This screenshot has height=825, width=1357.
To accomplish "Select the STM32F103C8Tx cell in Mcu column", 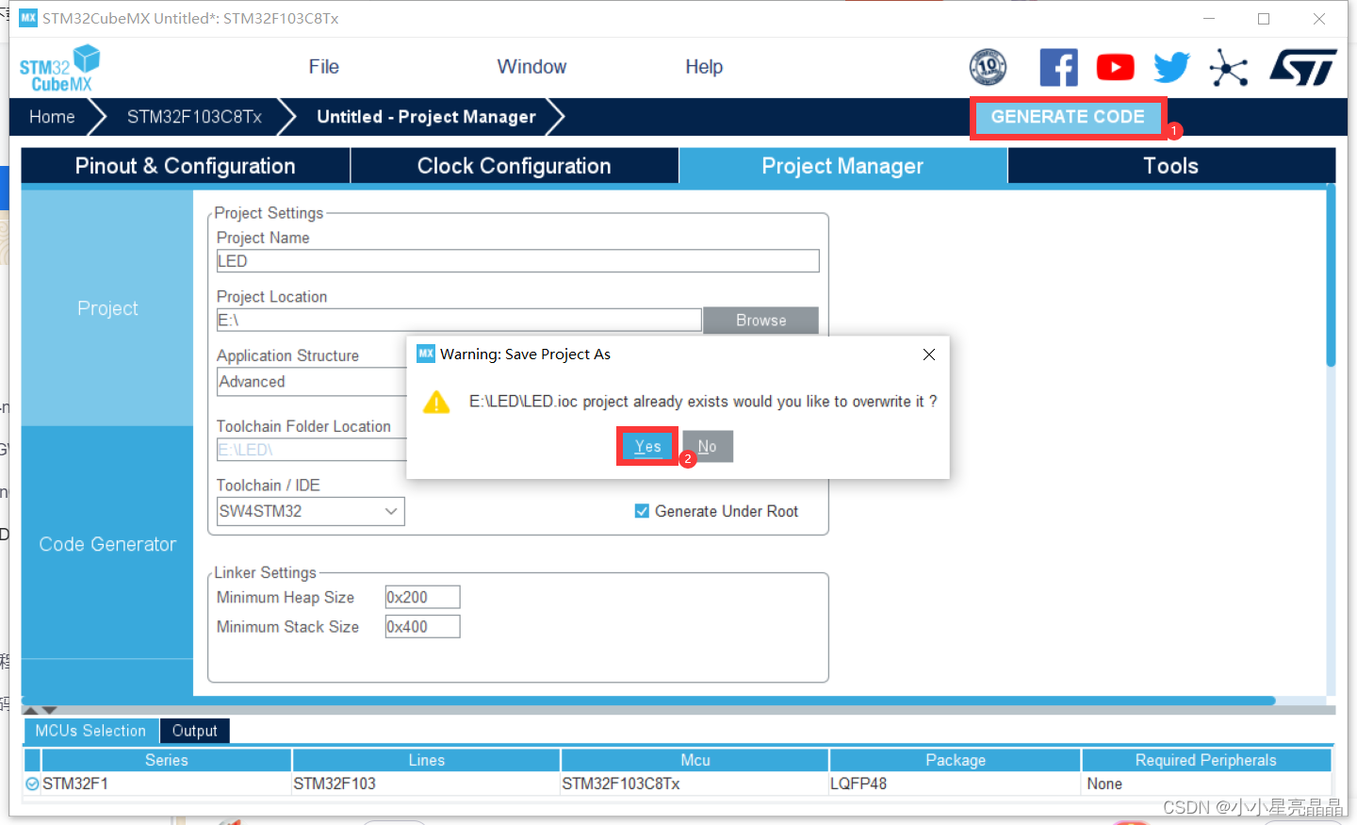I will 695,784.
